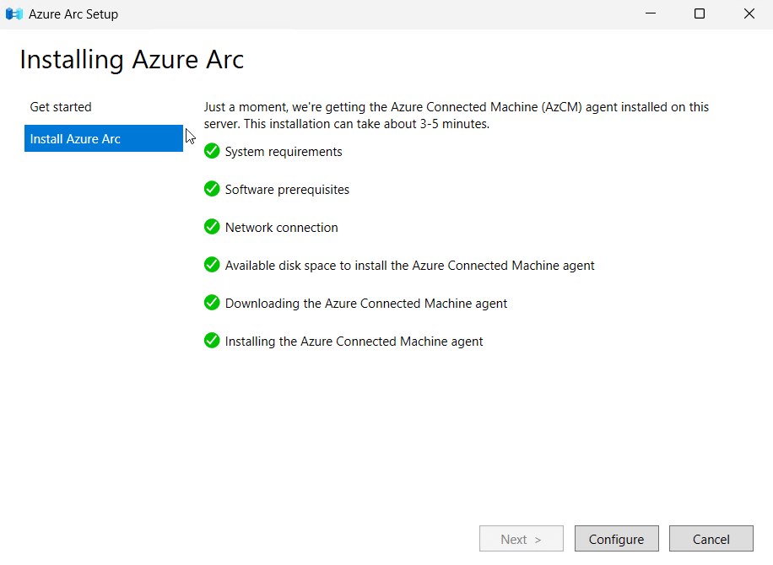Cancel the Azure Arc installation
This screenshot has width=773, height=565.
point(711,538)
